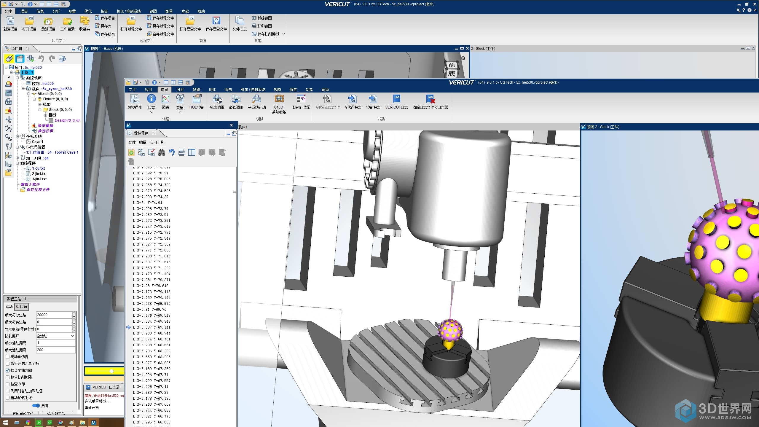Open the VERICUT日志 log icon
Viewport: 759px width, 427px height.
(x=396, y=102)
